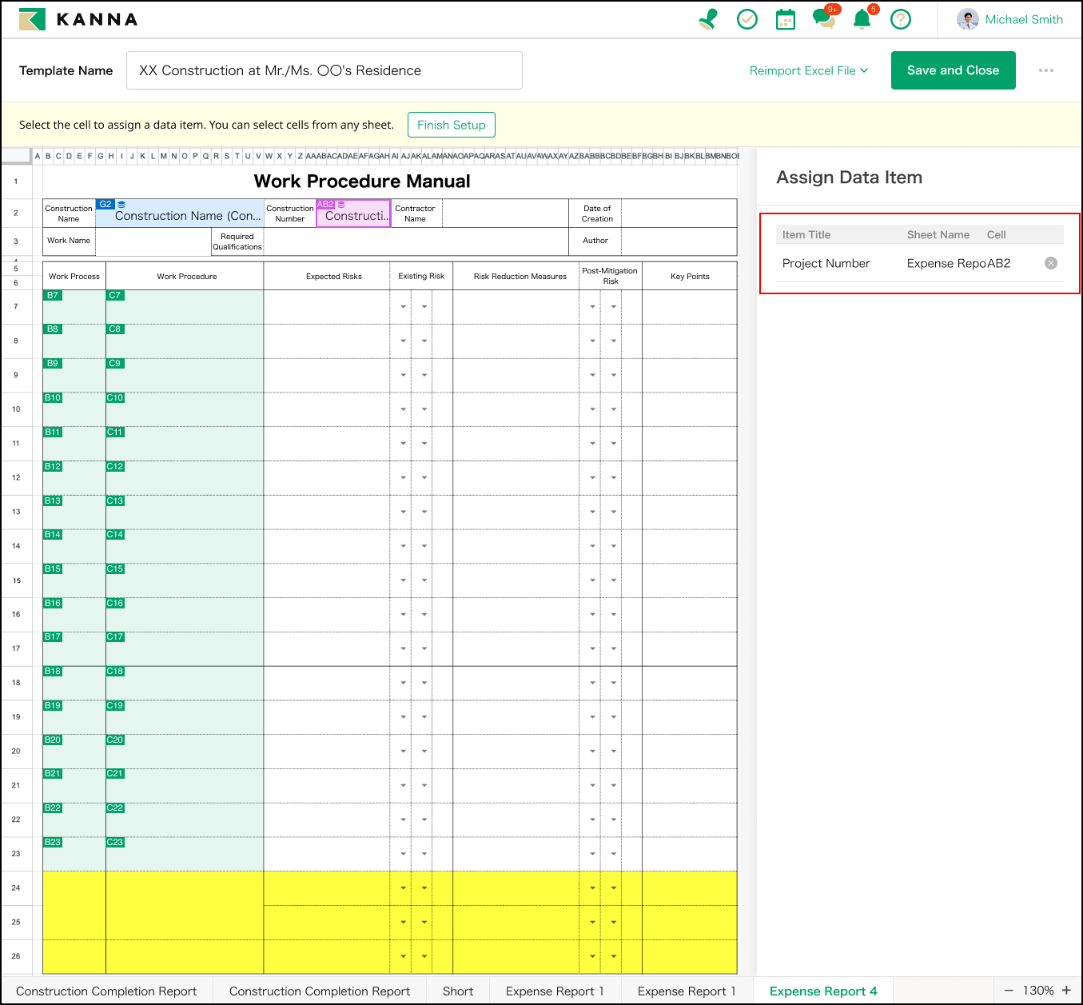Zoom out with the minus button

[x=1009, y=991]
